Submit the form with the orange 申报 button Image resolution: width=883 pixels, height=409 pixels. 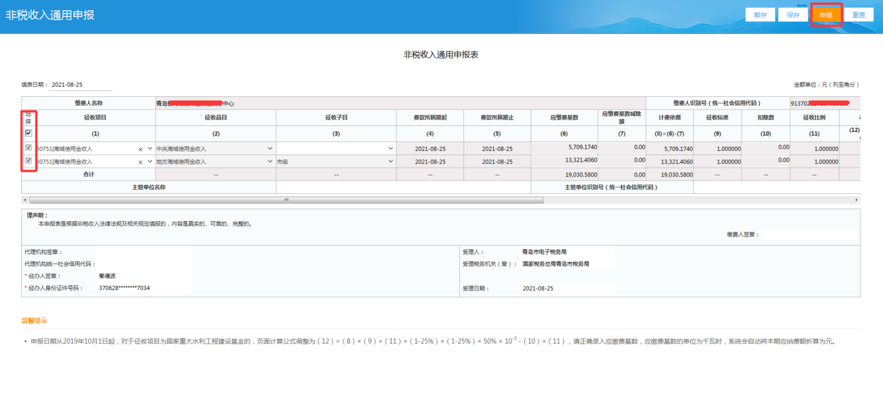tap(826, 15)
